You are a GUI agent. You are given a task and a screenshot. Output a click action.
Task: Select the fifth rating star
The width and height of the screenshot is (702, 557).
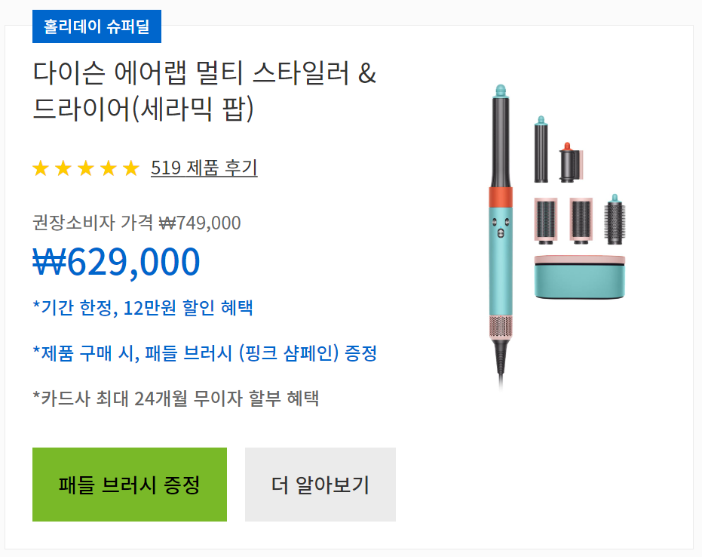point(130,168)
